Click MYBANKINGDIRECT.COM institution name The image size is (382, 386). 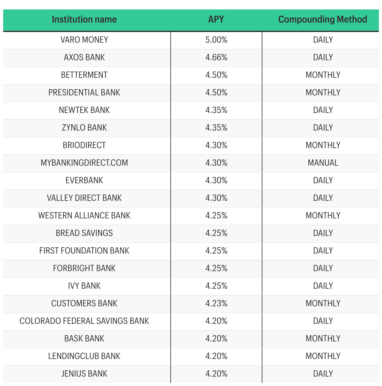(x=84, y=163)
